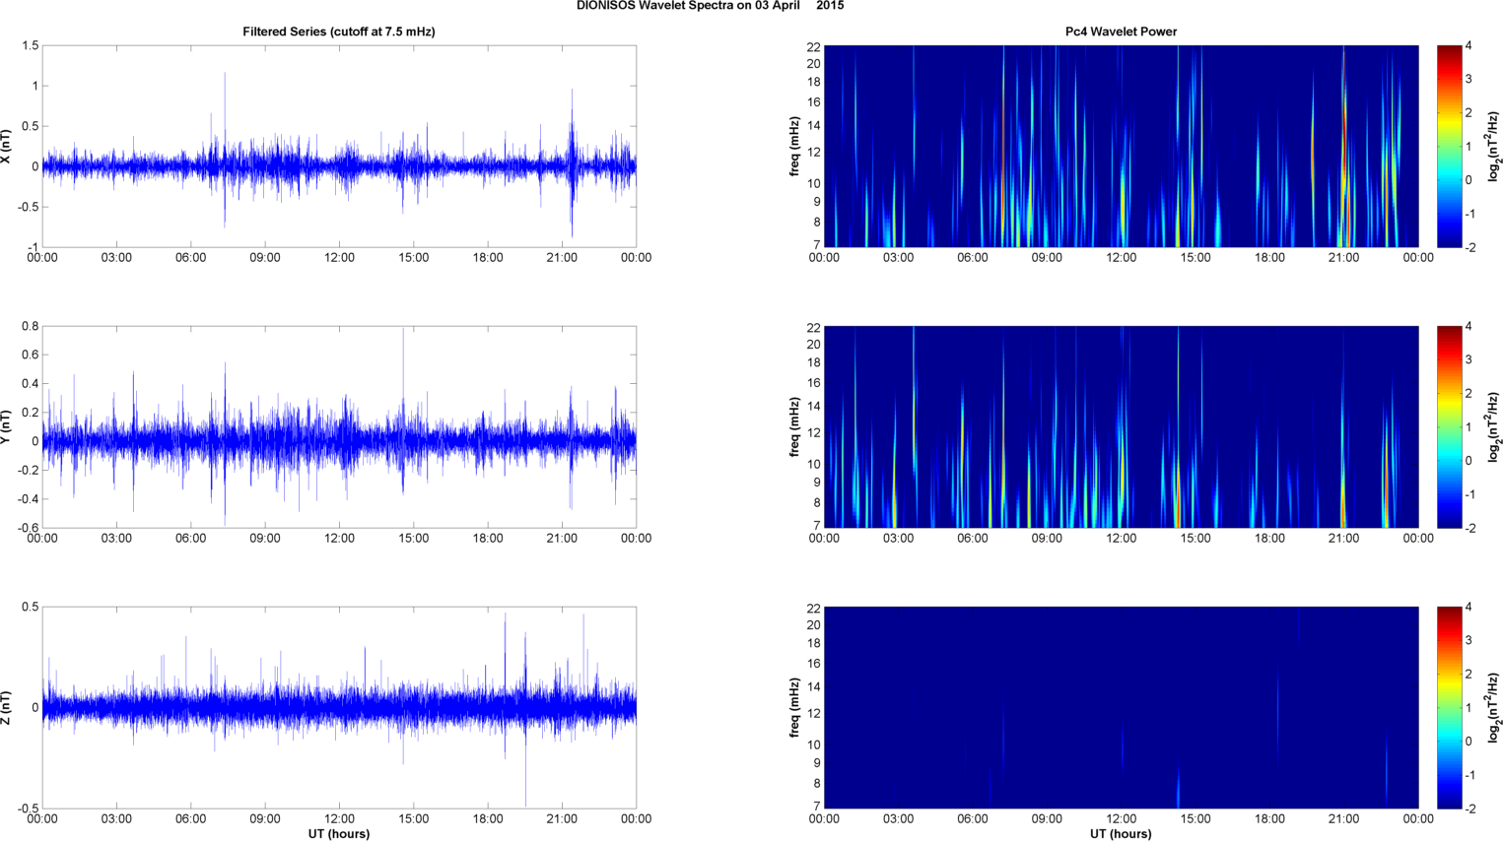Select the Y-component Pc4 wavelet spectrogram
The height and width of the screenshot is (841, 1503).
coord(1121,426)
